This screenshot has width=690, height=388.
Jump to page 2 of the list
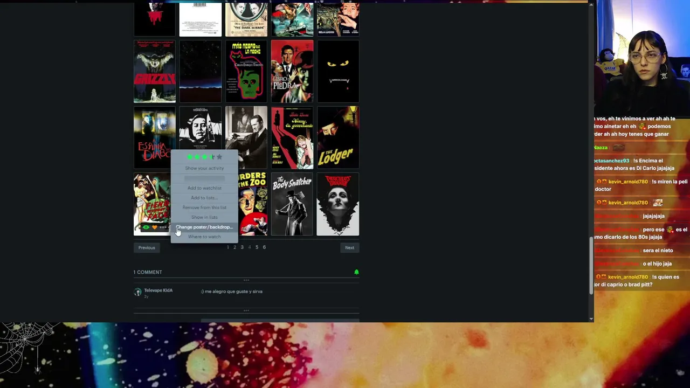[x=234, y=247]
